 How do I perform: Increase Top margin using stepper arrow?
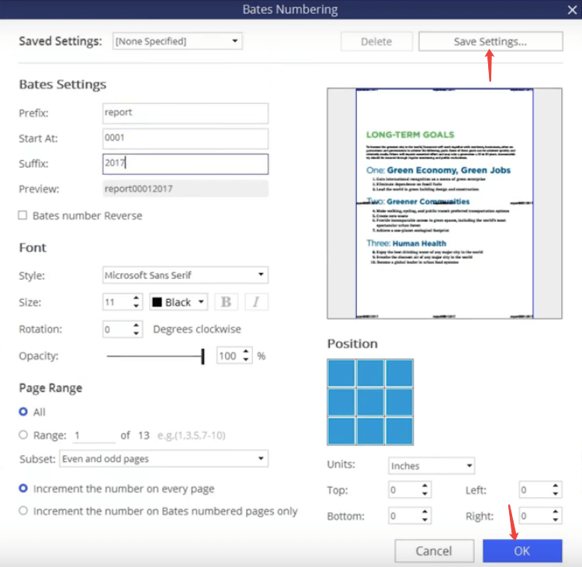pos(424,486)
